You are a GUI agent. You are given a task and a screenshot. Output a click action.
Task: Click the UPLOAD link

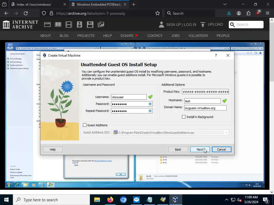click(x=215, y=24)
